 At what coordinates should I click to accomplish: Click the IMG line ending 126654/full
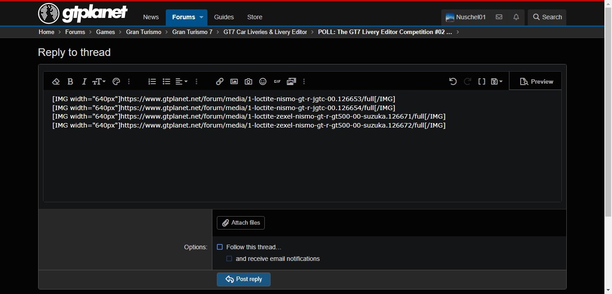(224, 108)
